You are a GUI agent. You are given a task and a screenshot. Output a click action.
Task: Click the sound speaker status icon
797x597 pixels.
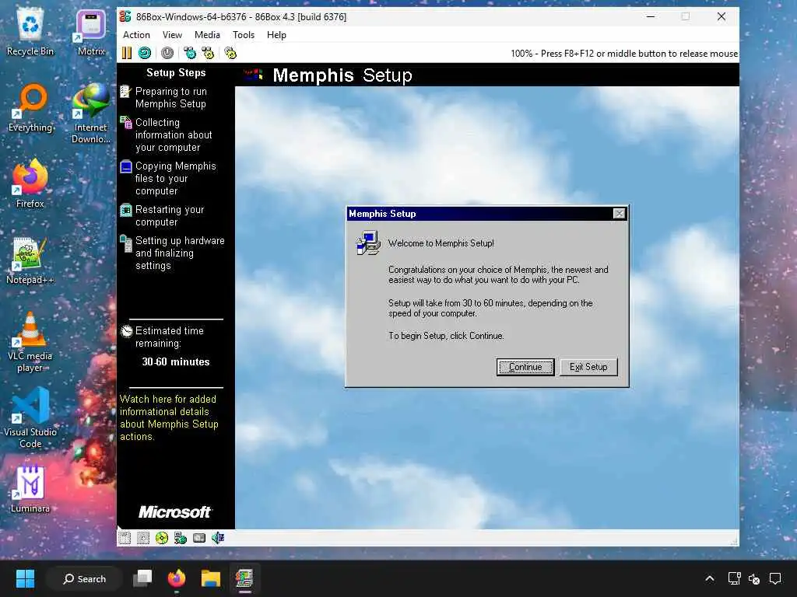click(218, 538)
